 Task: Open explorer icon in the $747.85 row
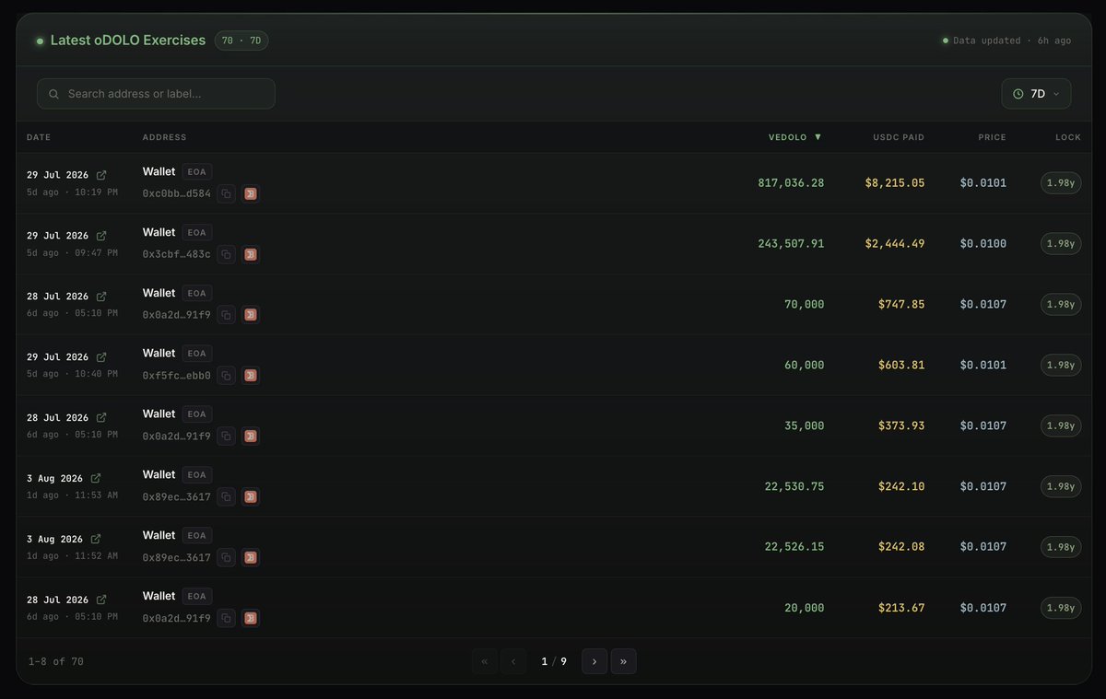click(251, 315)
